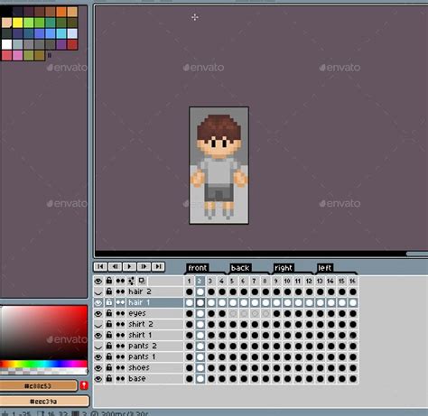This screenshot has height=416, width=428.
Task: Select the eyes layer name
Action: pos(137,313)
